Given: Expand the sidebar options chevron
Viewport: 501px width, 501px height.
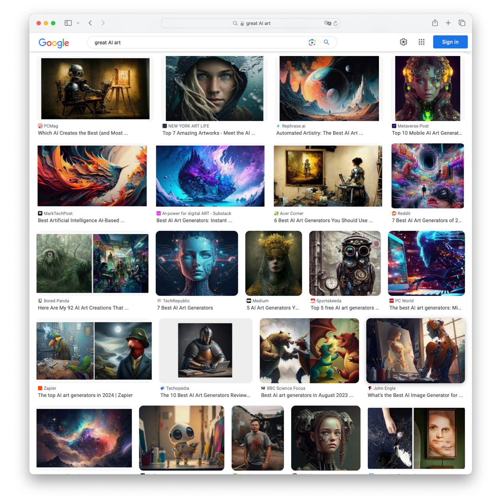Looking at the screenshot, I should [78, 23].
